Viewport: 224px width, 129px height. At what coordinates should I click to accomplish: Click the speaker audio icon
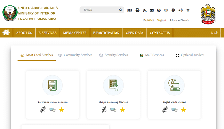pyautogui.click(x=180, y=10)
